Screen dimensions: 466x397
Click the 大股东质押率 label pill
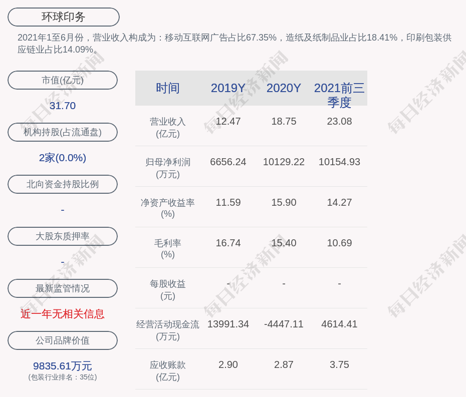(x=63, y=236)
